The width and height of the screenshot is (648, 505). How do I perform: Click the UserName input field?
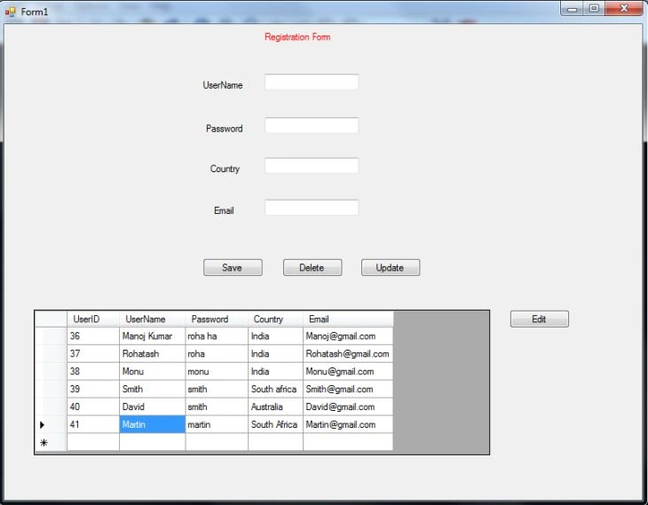[x=312, y=82]
